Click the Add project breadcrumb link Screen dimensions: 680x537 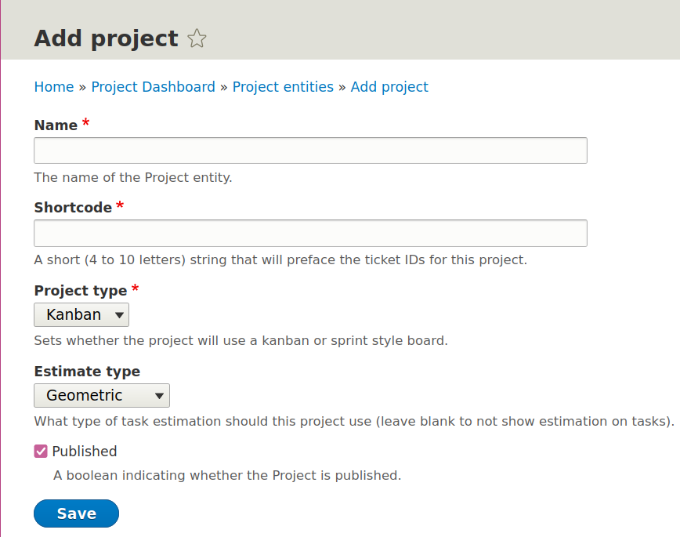pos(389,87)
